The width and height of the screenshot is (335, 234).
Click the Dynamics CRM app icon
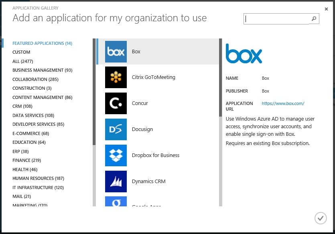pos(116,181)
